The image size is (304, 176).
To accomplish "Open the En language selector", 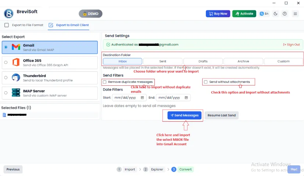I will click(264, 14).
